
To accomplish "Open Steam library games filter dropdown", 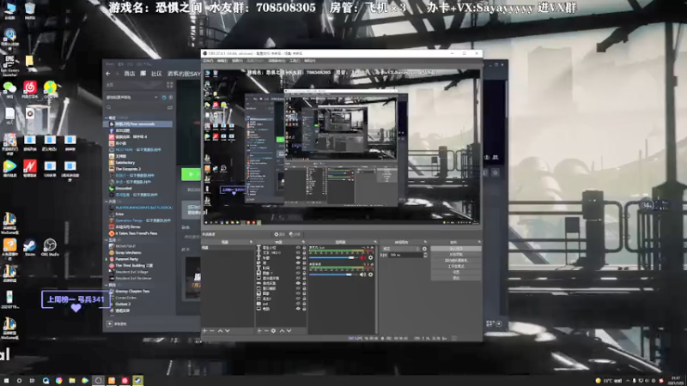I will [x=132, y=97].
